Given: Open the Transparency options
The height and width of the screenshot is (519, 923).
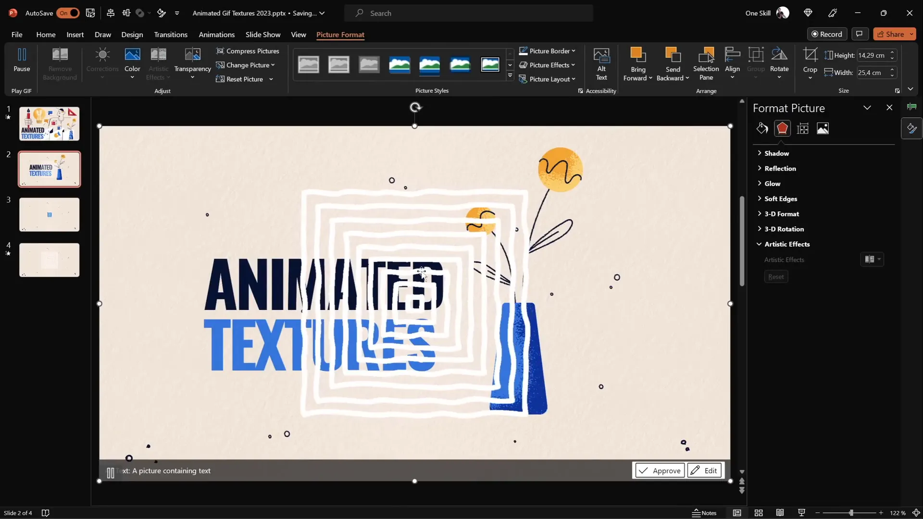Looking at the screenshot, I should (x=192, y=63).
